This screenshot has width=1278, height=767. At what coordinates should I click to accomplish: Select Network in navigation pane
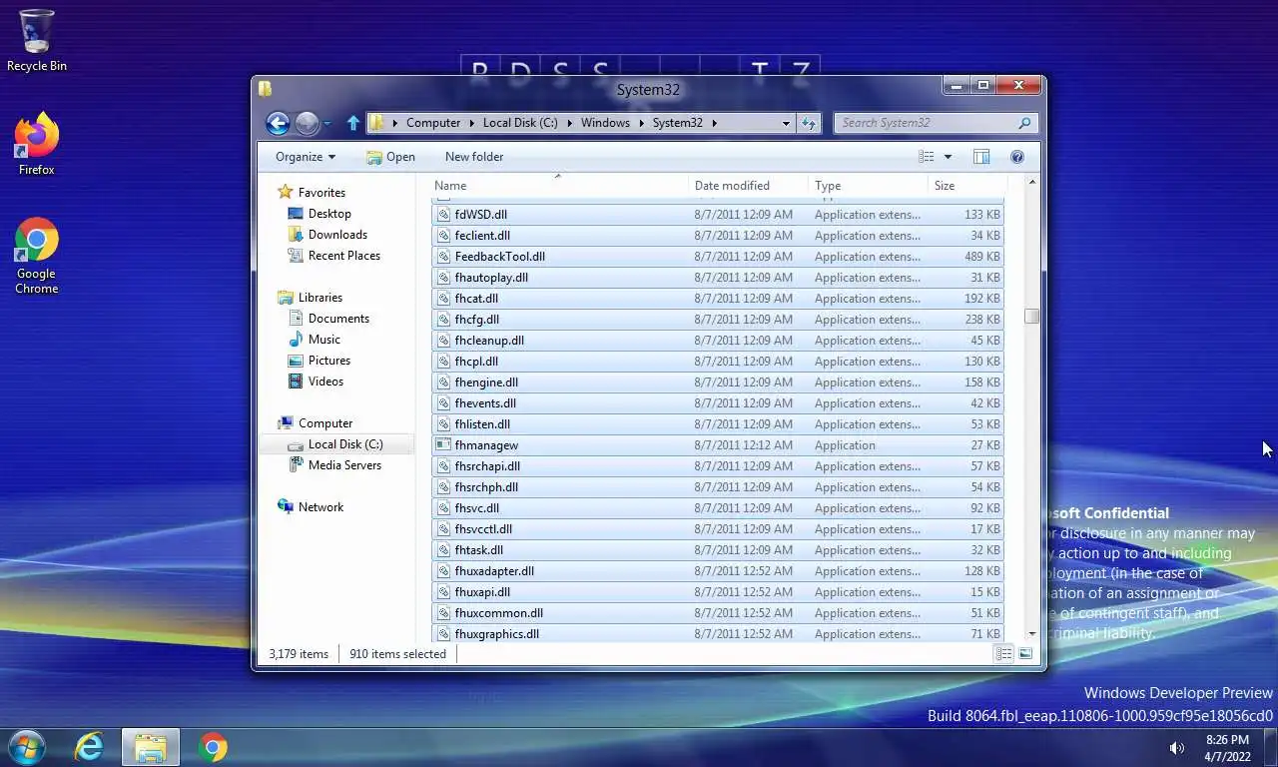[x=320, y=507]
